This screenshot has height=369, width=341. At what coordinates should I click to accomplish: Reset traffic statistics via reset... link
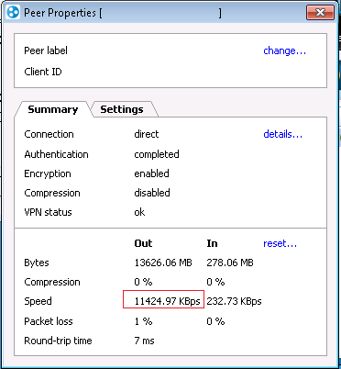click(280, 243)
